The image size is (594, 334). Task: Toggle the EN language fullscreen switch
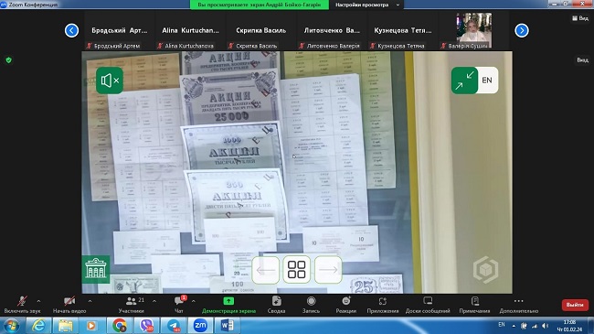click(474, 81)
